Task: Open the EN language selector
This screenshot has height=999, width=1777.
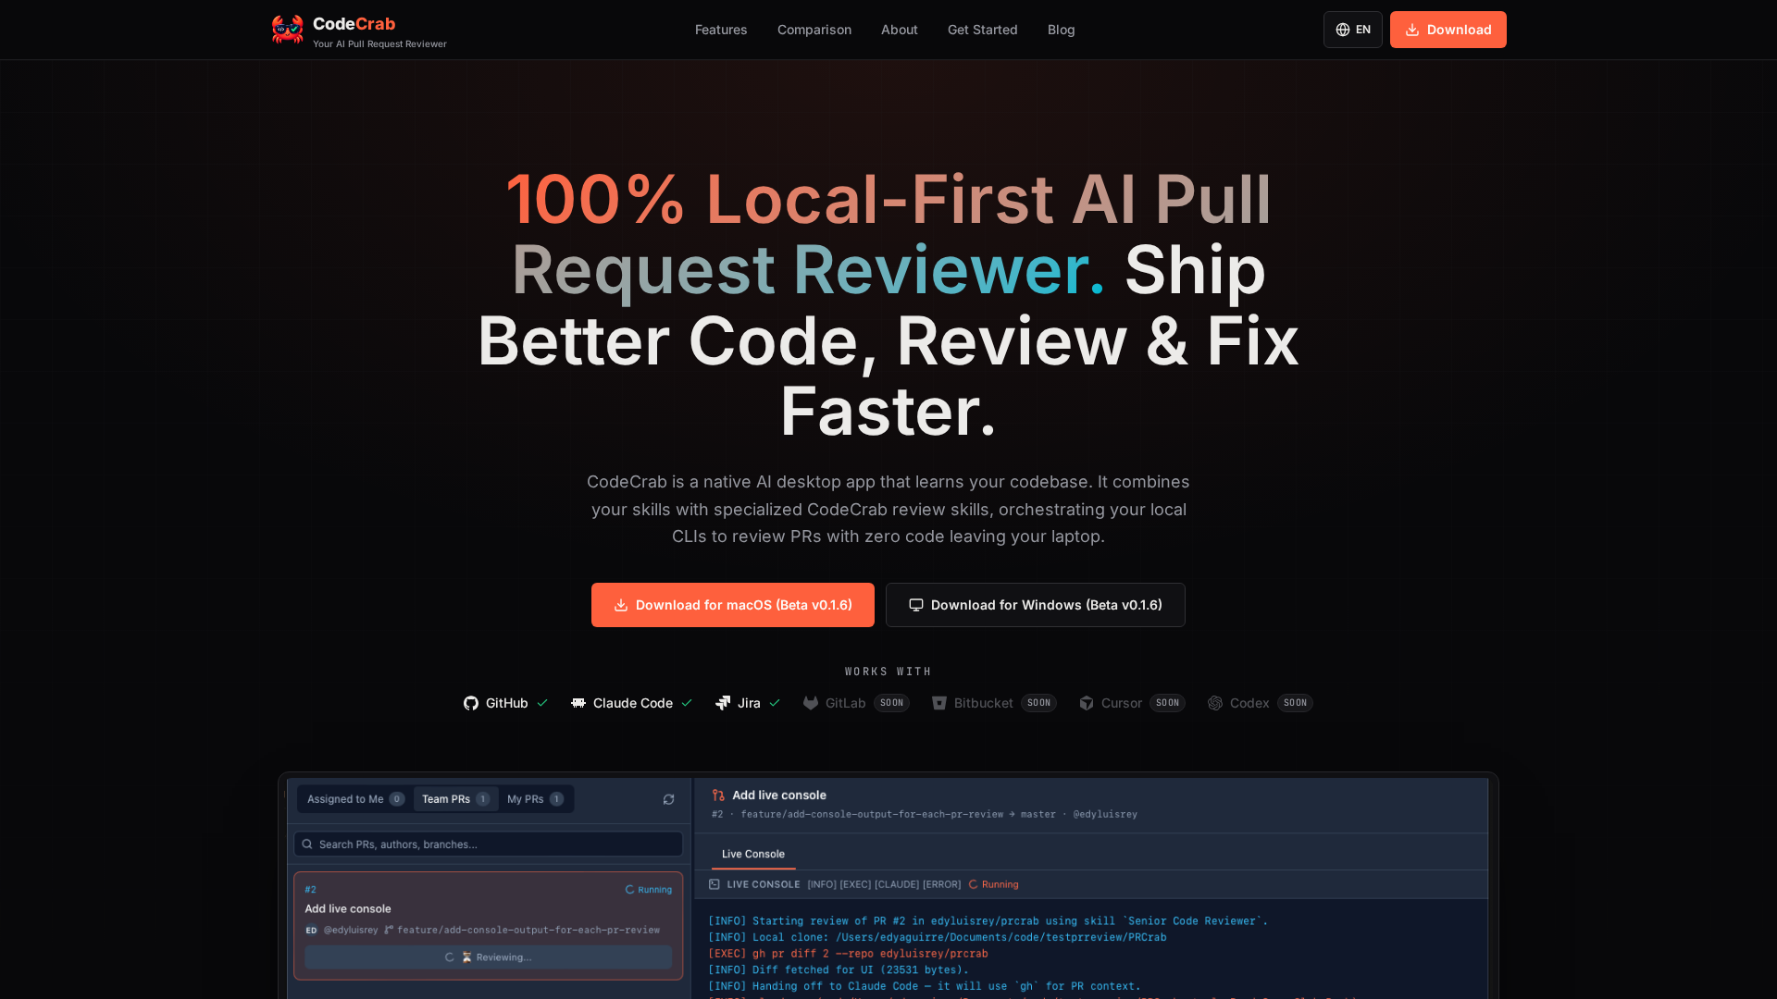Action: click(x=1353, y=30)
